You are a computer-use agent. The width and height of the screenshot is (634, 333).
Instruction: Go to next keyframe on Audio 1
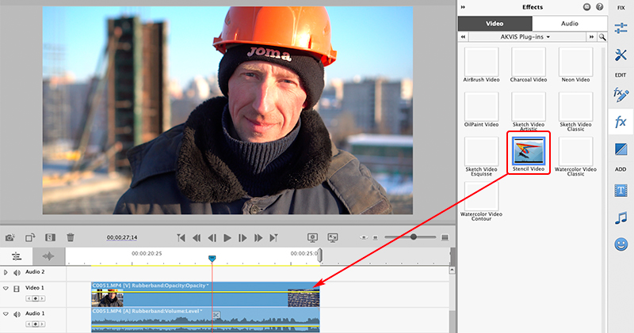pyautogui.click(x=42, y=324)
